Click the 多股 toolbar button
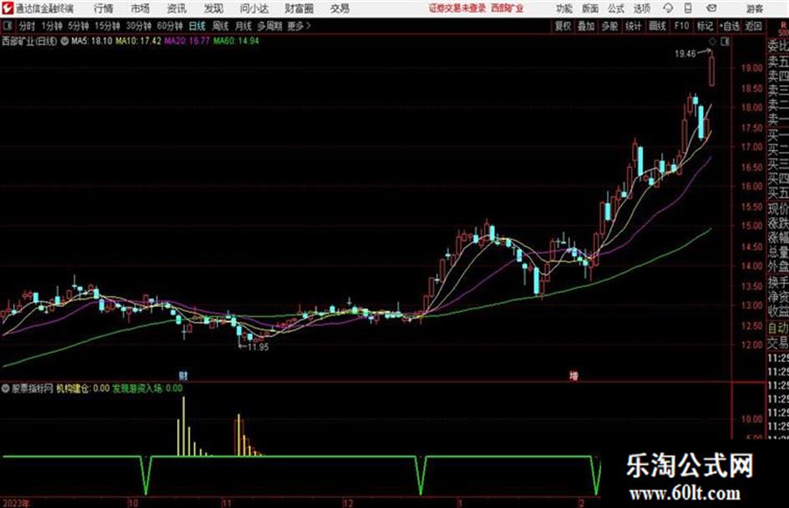 [x=609, y=26]
